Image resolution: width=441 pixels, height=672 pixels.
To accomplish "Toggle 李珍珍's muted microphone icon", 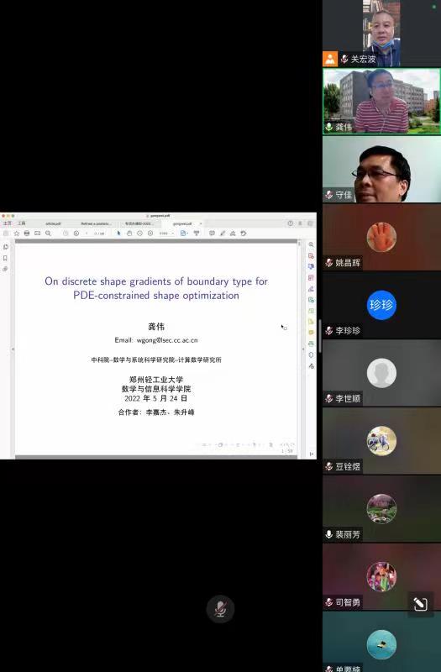I will pos(328,330).
